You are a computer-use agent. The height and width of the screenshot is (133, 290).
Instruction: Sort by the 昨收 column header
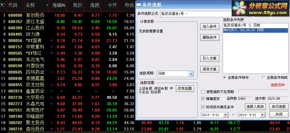click(130, 5)
